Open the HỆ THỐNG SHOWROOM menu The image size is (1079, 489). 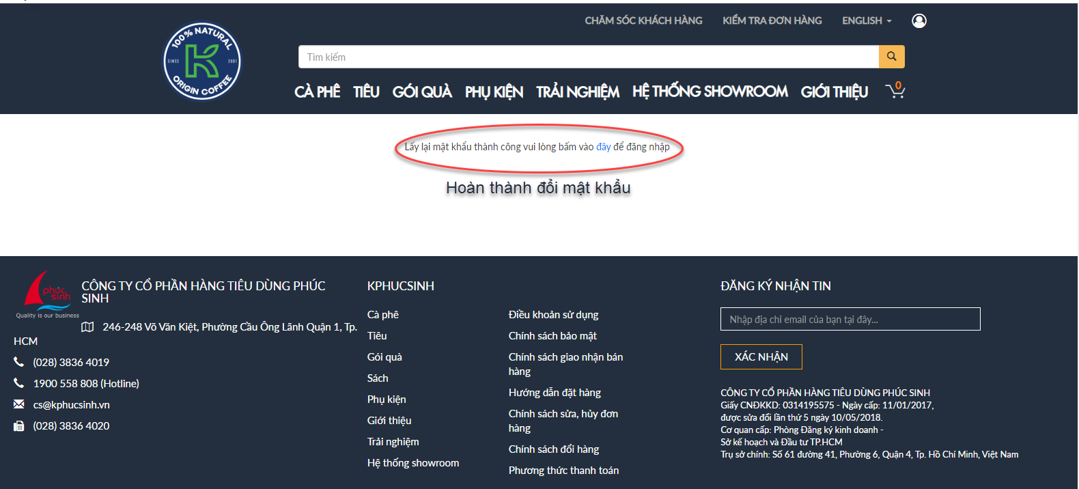(x=710, y=92)
